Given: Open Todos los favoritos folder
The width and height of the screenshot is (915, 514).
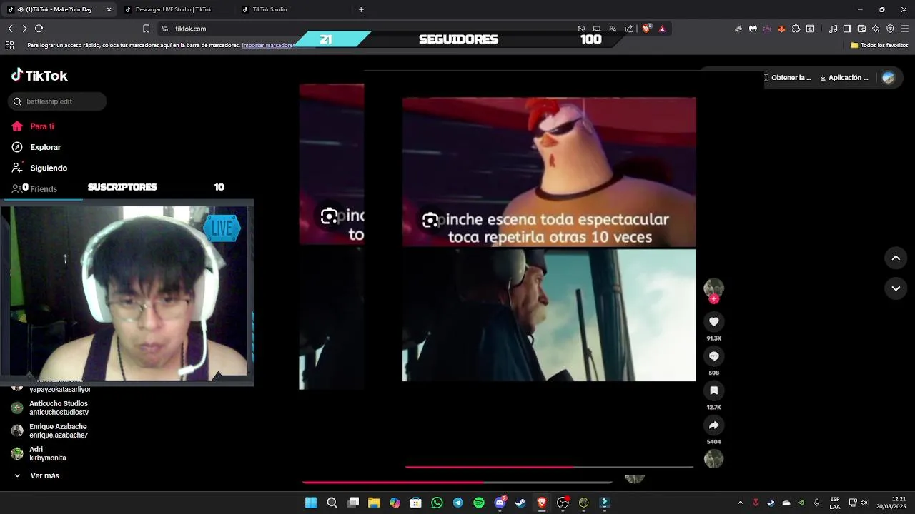Looking at the screenshot, I should click(879, 45).
